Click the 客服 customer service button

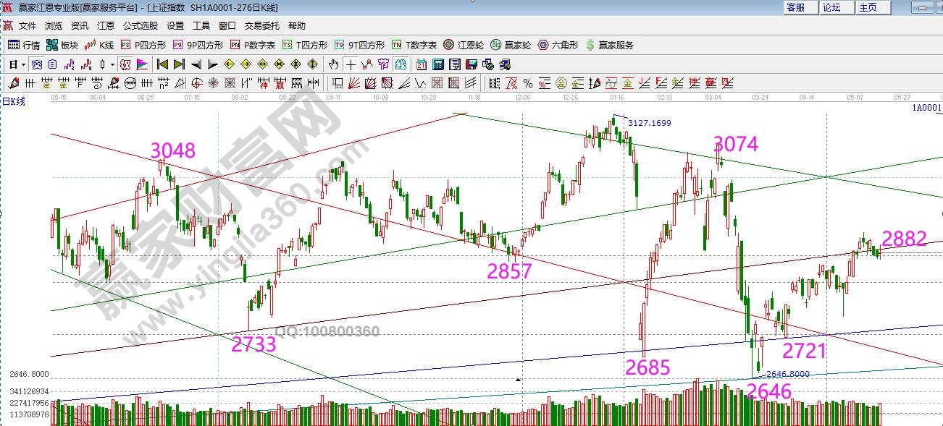click(795, 7)
